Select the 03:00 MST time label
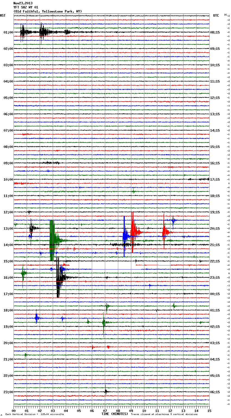This screenshot has width=231, height=418. (8, 65)
